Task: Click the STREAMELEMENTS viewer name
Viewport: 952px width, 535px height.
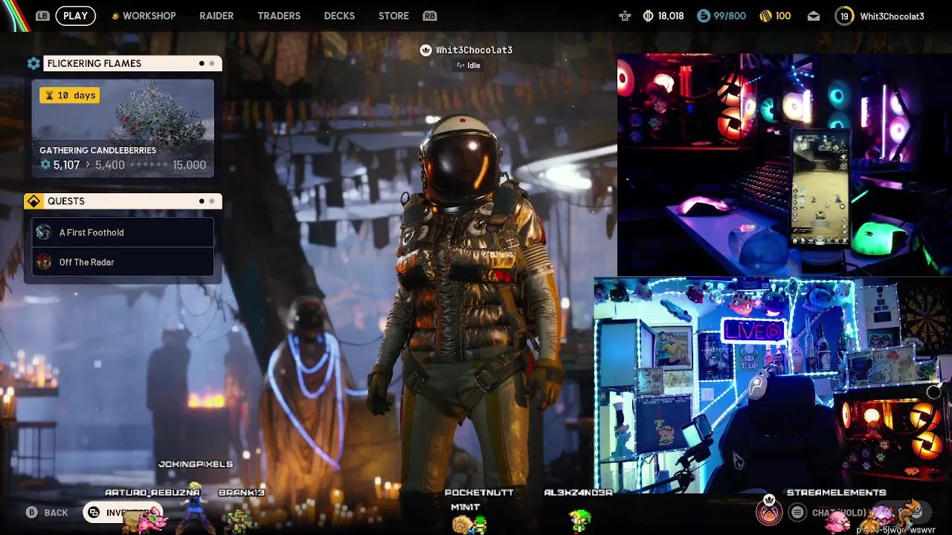Action: coord(837,493)
